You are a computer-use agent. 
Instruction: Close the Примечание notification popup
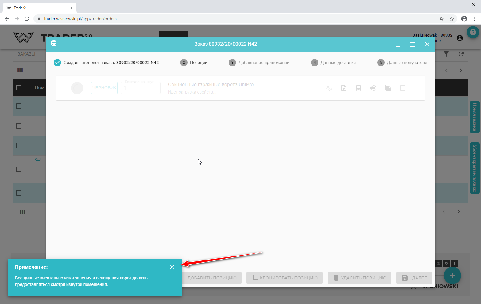pyautogui.click(x=172, y=267)
